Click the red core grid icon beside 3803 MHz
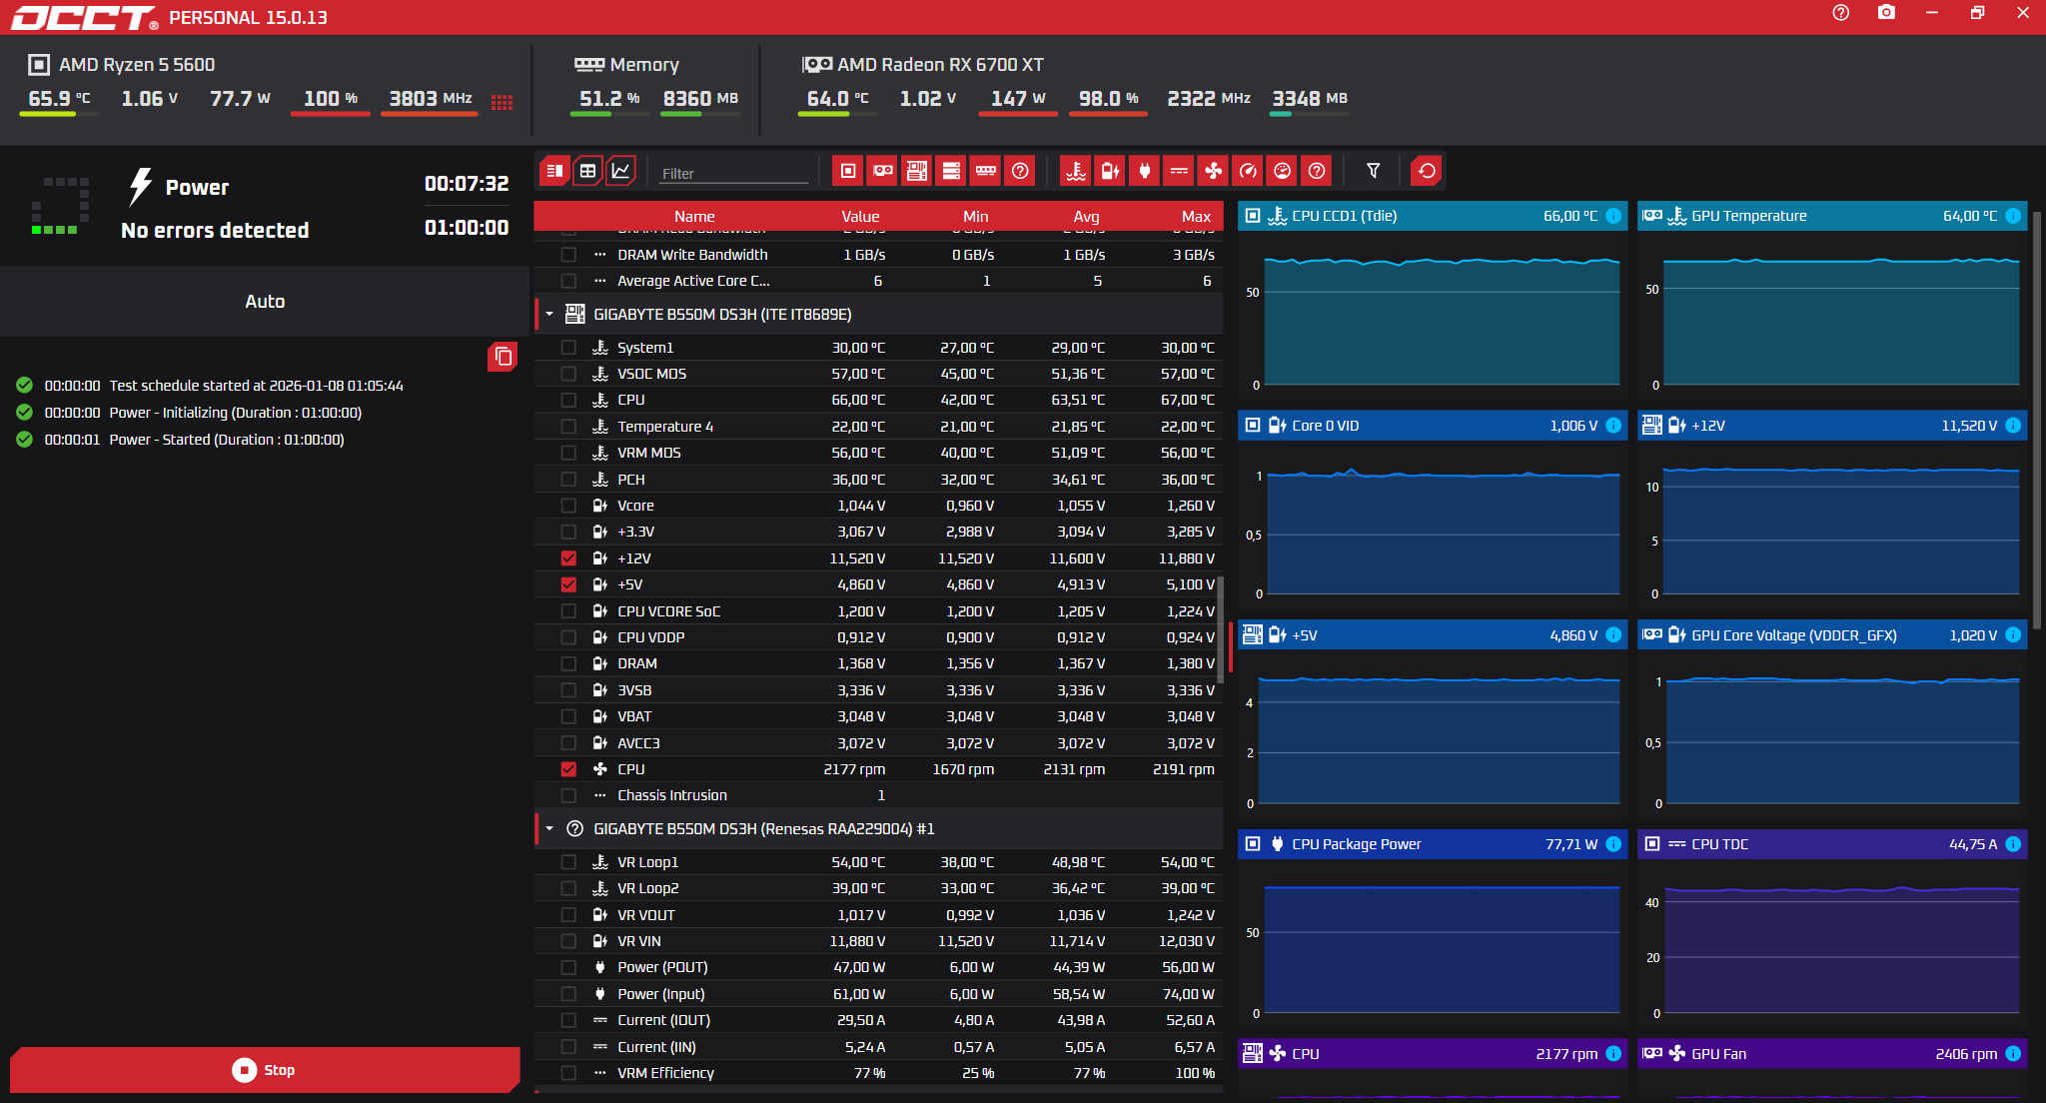2046x1103 pixels. tap(502, 102)
